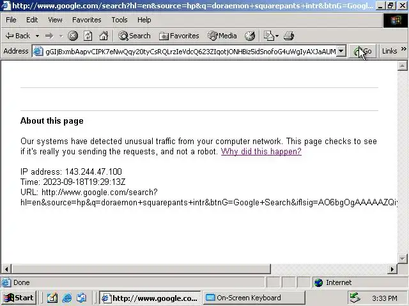Open the 'Why did this happen?' link
Image resolution: width=409 pixels, height=306 pixels.
point(261,152)
